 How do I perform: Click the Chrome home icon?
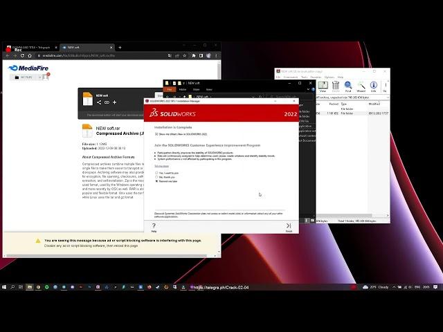click(x=30, y=55)
